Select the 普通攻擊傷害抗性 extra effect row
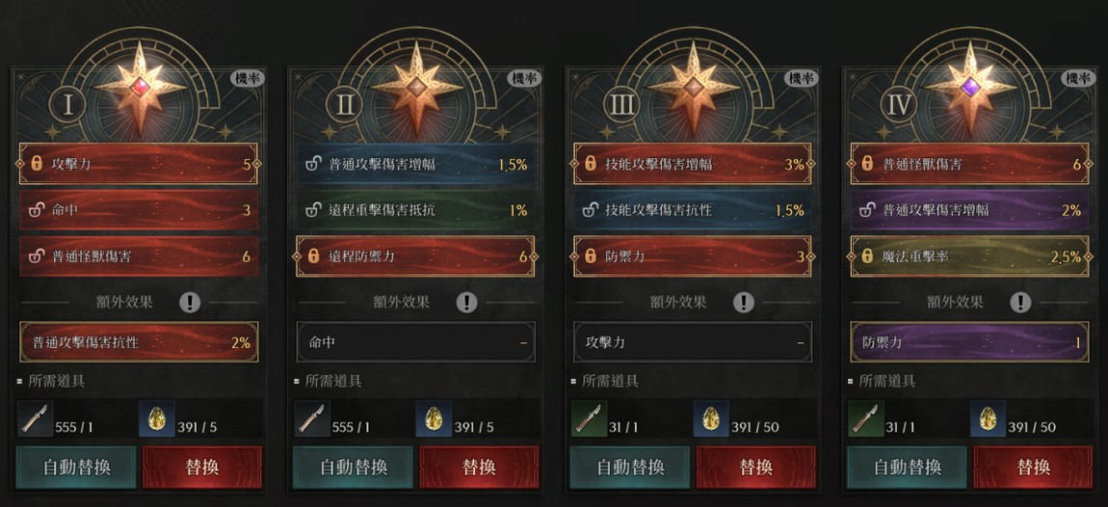Screen dimensions: 1108x507 139,342
